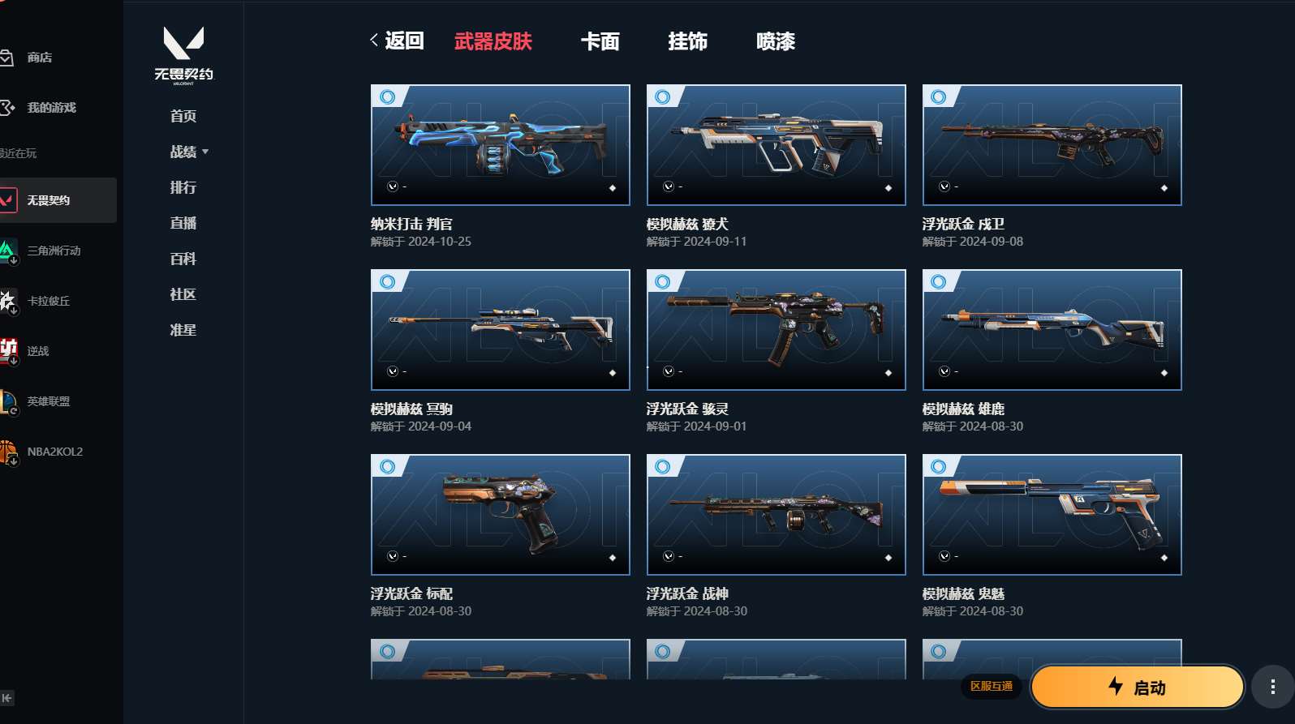Select the 逆战 game icon
The width and height of the screenshot is (1295, 724).
point(8,351)
